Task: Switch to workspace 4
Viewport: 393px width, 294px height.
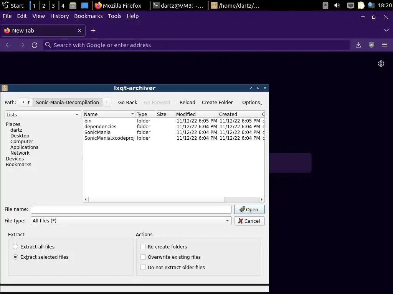Action: (63, 5)
